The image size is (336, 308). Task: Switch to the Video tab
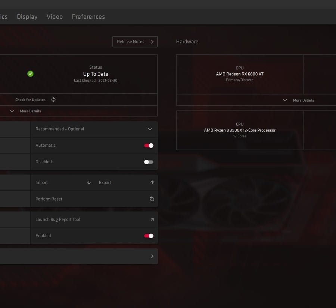[55, 16]
